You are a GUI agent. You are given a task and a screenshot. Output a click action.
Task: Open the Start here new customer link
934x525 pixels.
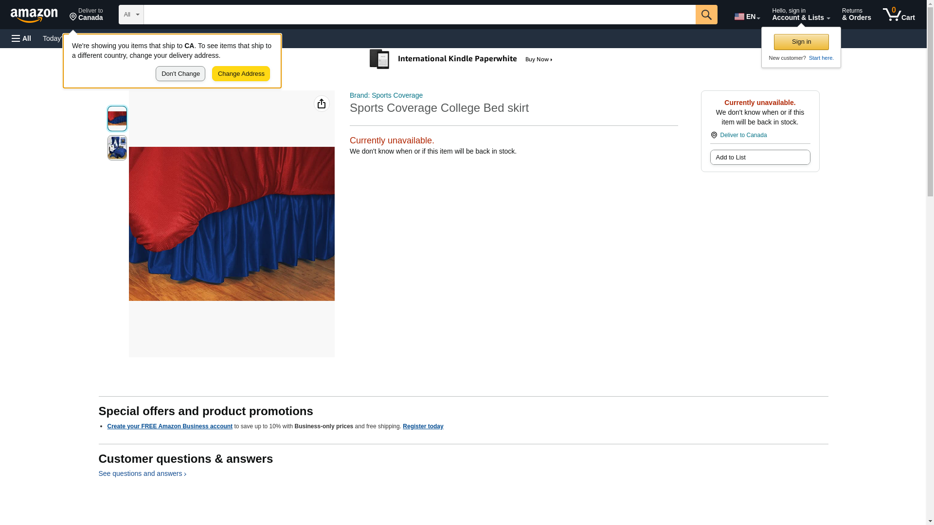pyautogui.click(x=821, y=58)
